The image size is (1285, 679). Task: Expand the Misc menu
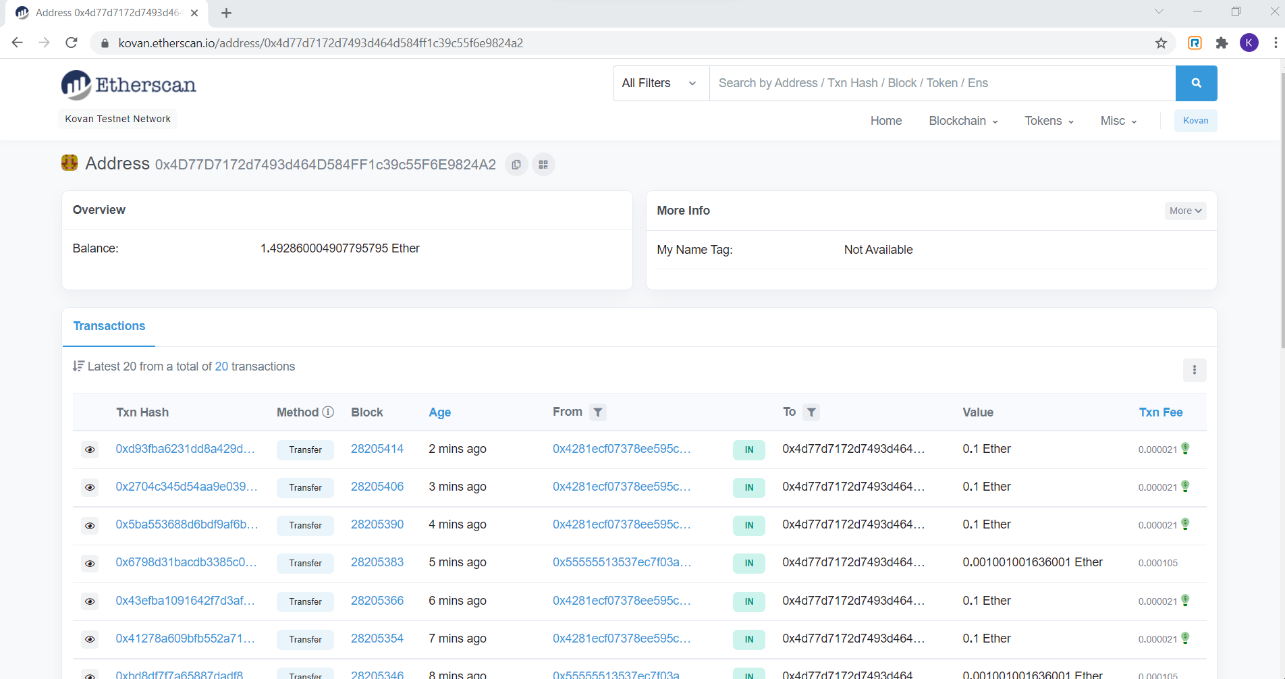1118,121
